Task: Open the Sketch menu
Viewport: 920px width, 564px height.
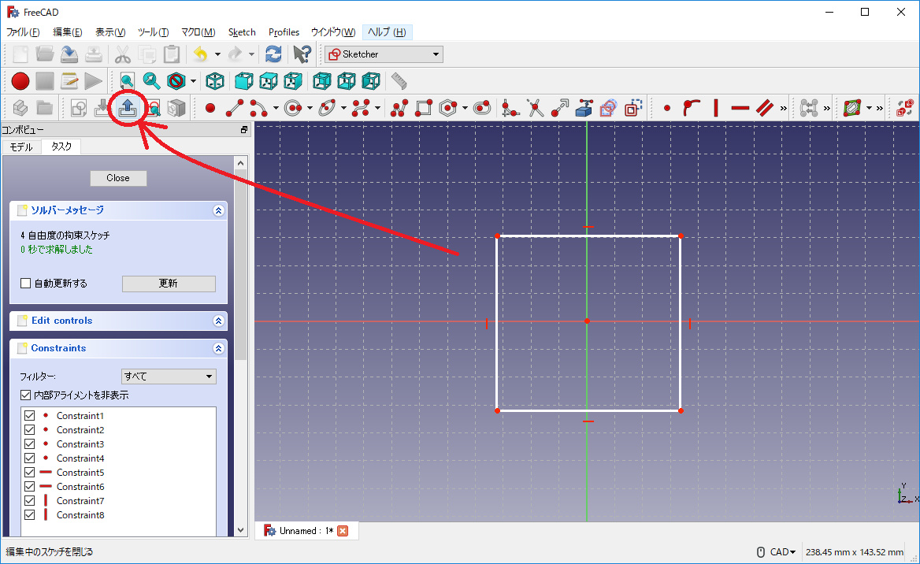Action: (x=242, y=32)
